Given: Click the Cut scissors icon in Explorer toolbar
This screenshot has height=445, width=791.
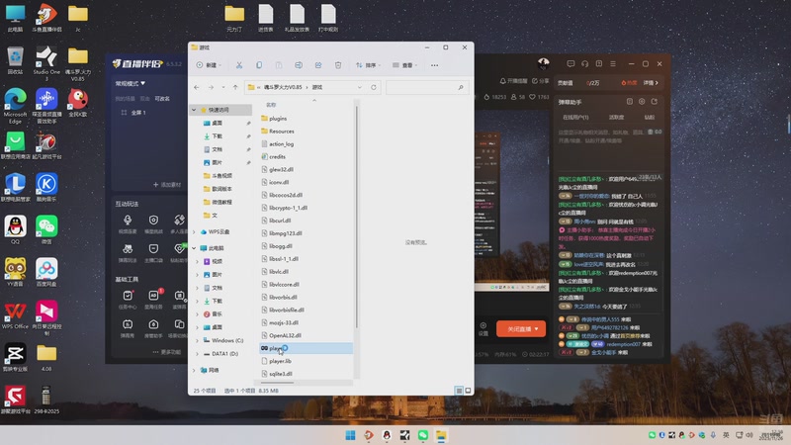Looking at the screenshot, I should tap(239, 65).
